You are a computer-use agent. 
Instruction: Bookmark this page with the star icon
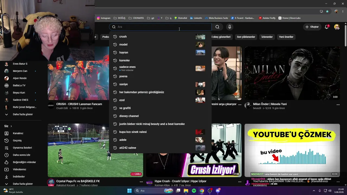click(327, 11)
